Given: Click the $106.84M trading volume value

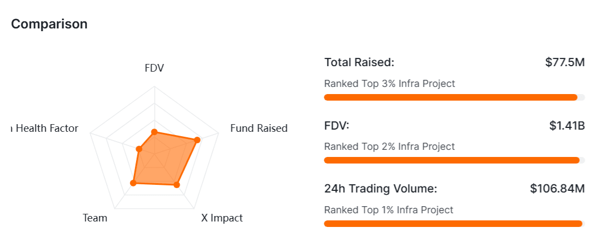Looking at the screenshot, I should [557, 189].
